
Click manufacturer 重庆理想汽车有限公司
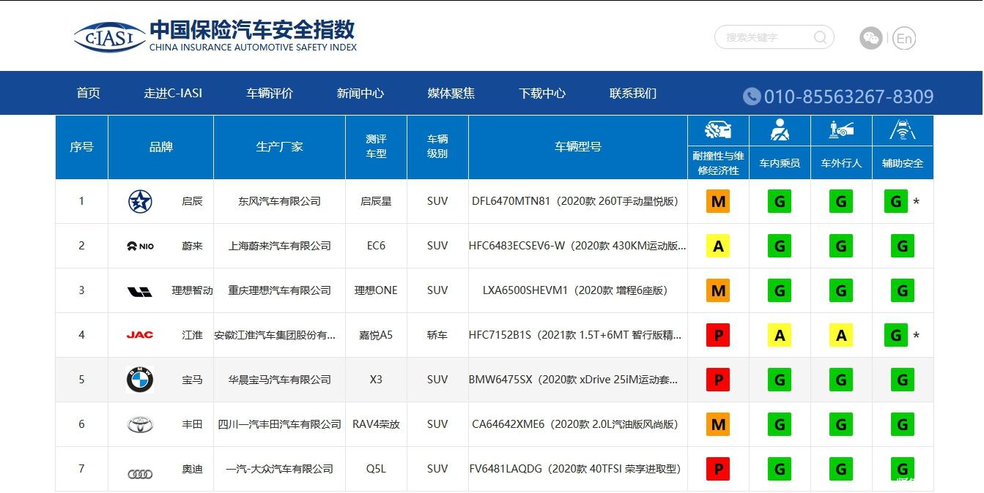[279, 290]
